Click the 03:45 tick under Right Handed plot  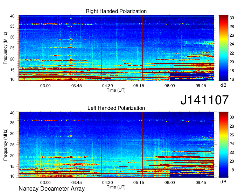77,86
